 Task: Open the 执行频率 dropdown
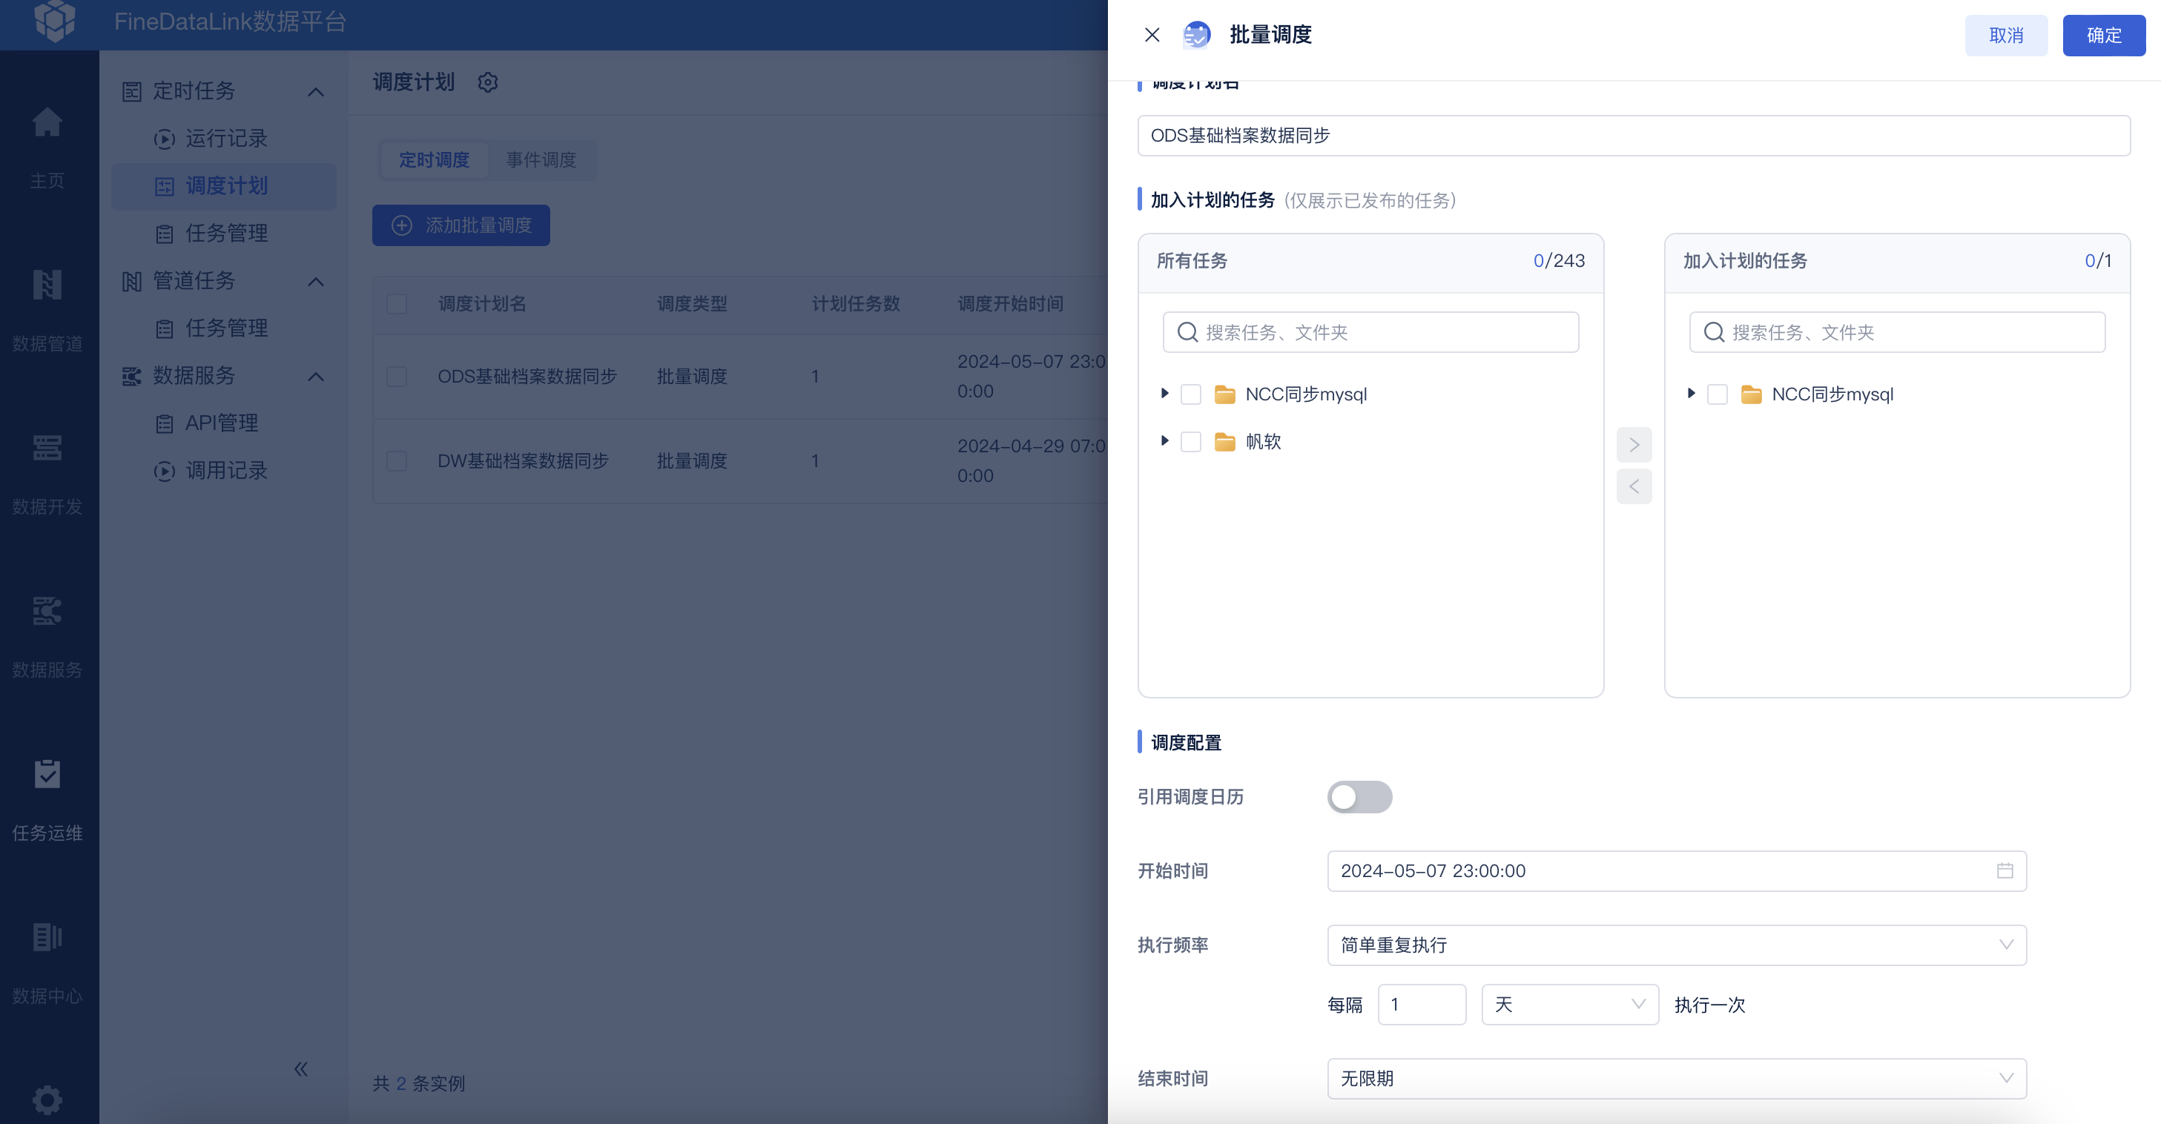click(1676, 945)
